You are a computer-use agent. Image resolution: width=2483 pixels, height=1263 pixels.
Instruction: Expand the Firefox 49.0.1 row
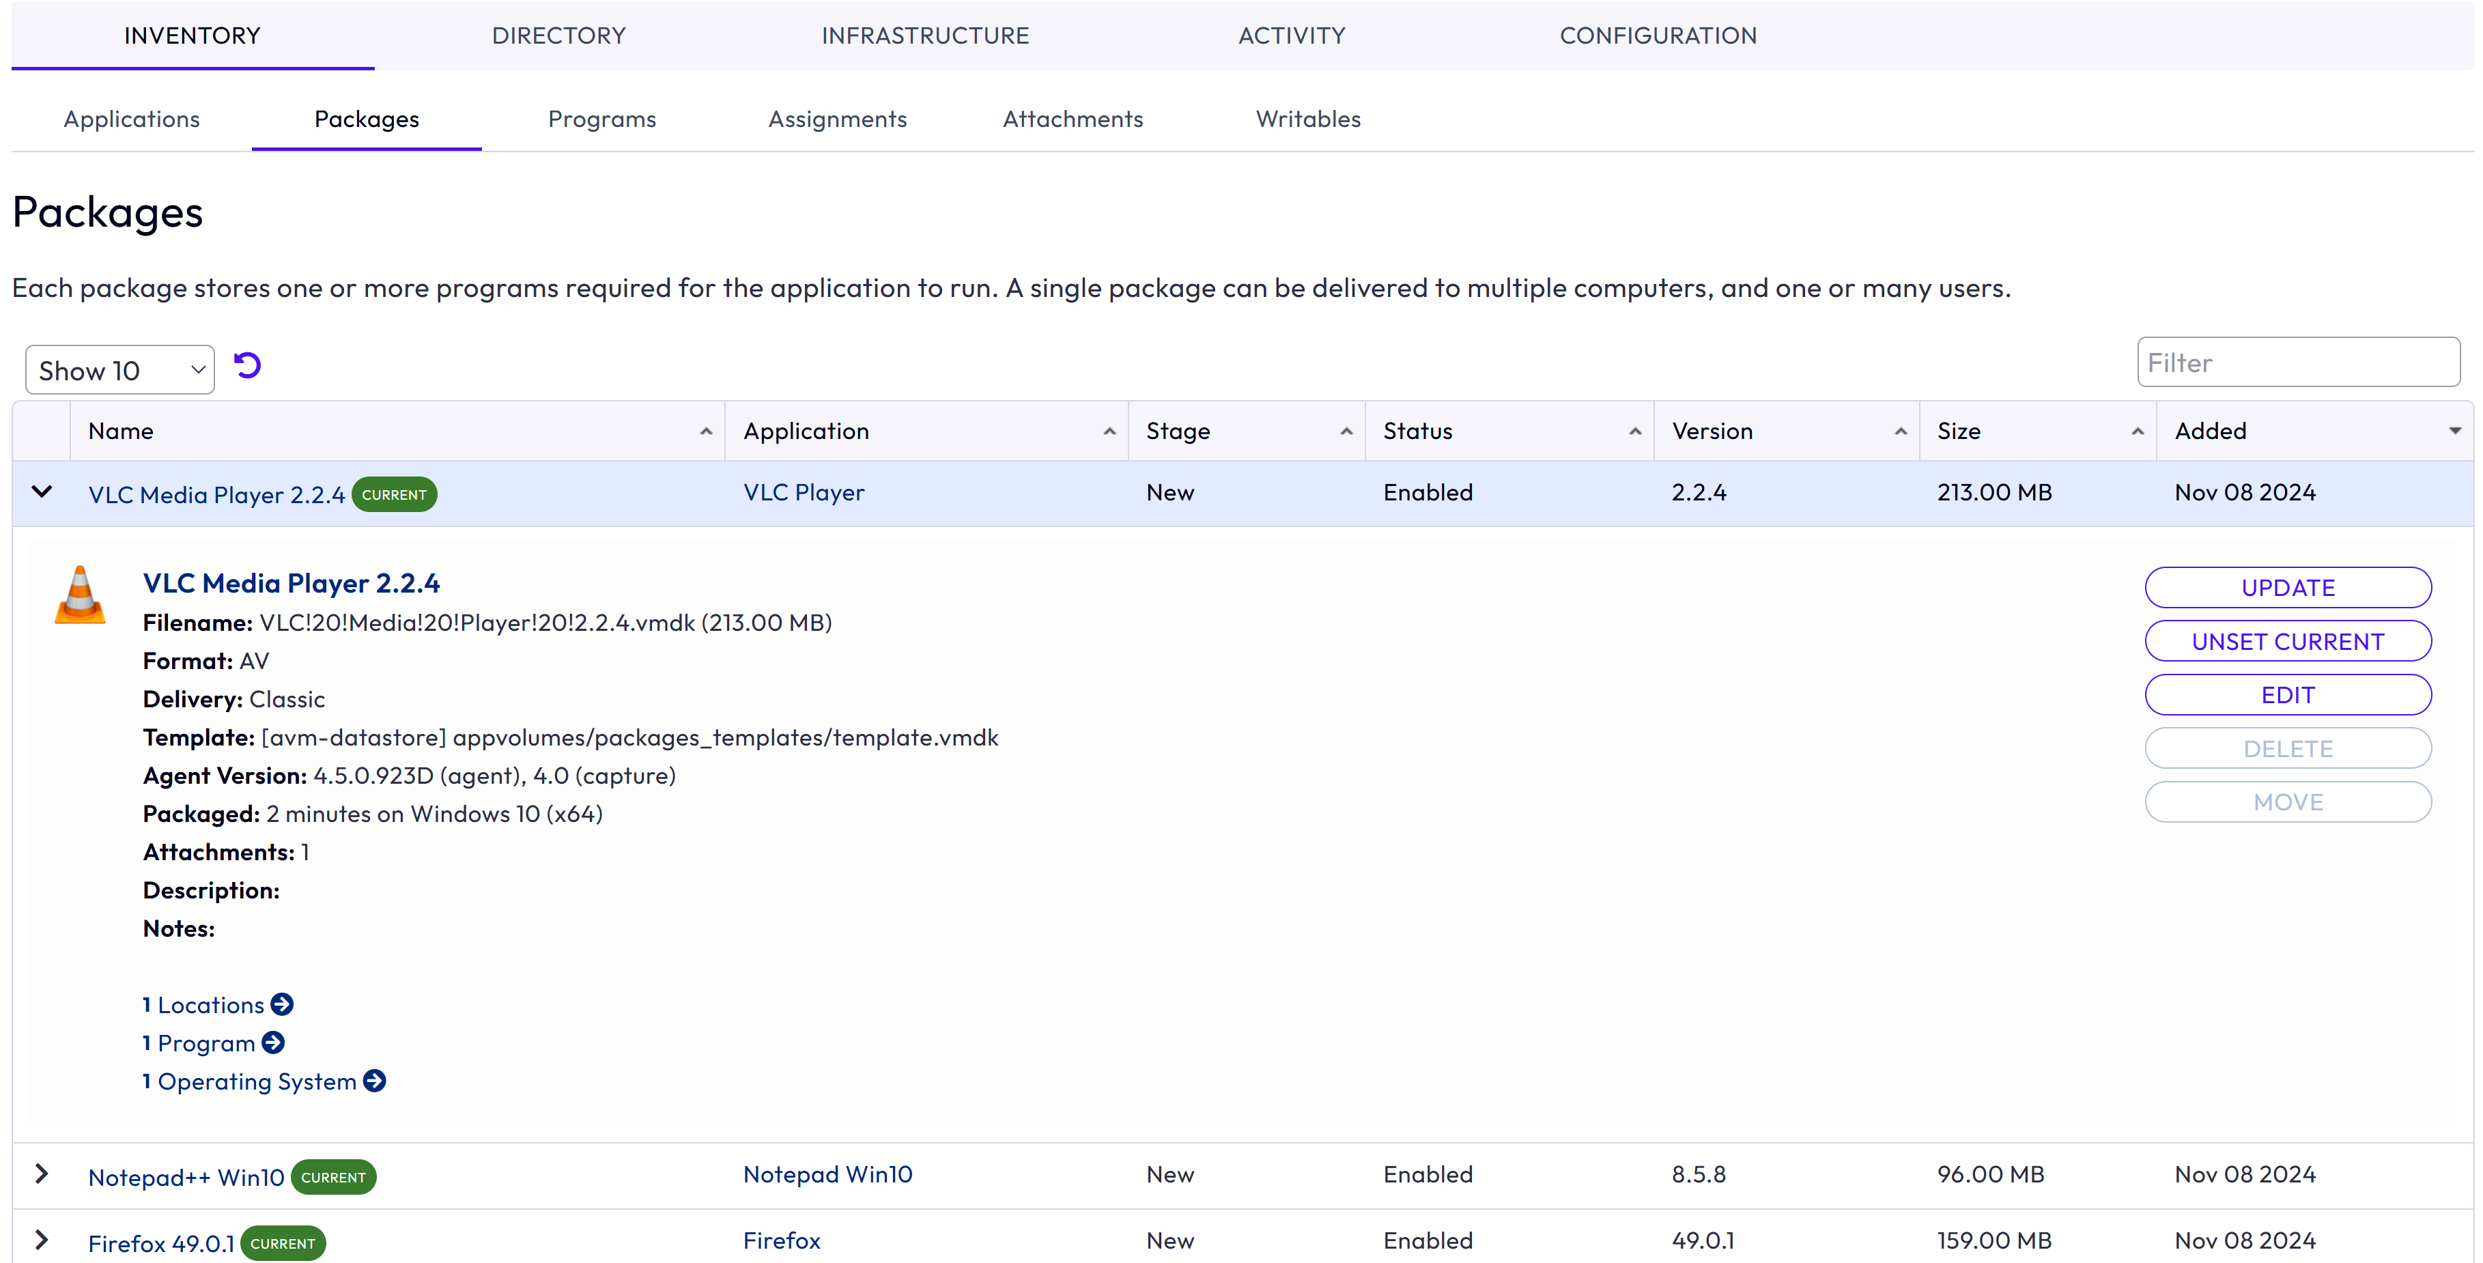[x=42, y=1240]
